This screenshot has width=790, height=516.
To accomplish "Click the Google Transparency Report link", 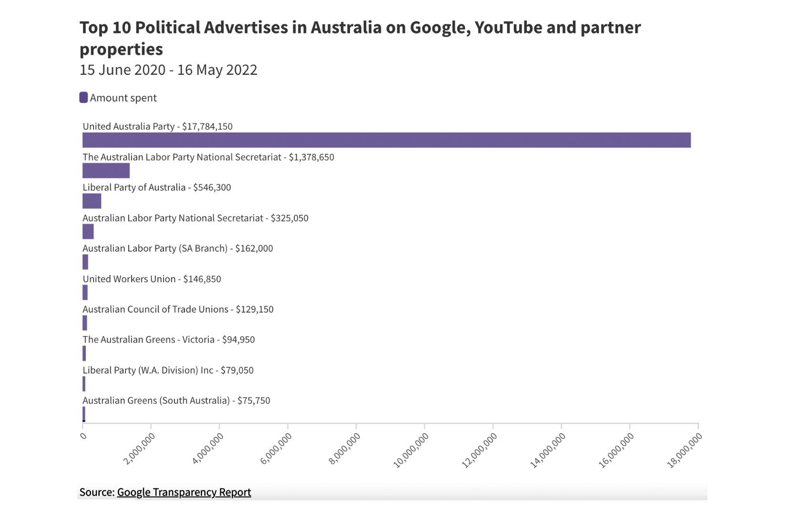I will (184, 492).
